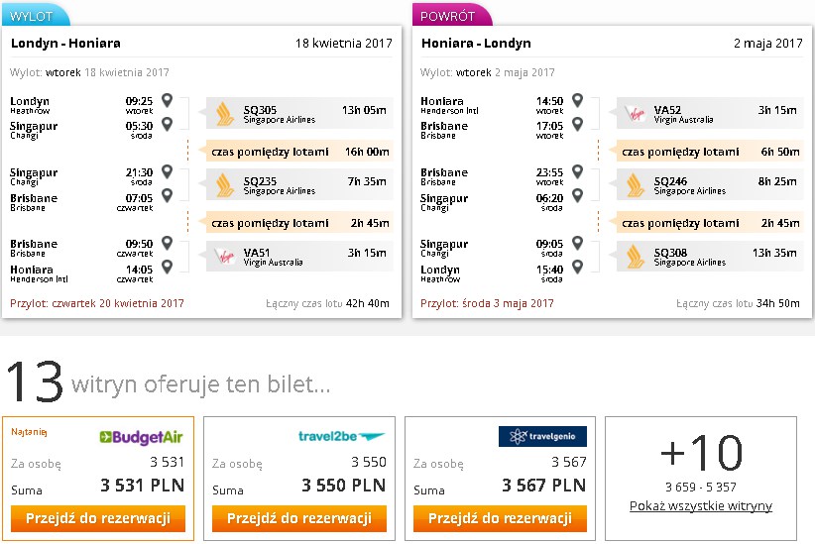Click the map pin next to Londyn 15:40 arrival
Image resolution: width=815 pixels, height=544 pixels.
coord(577,266)
